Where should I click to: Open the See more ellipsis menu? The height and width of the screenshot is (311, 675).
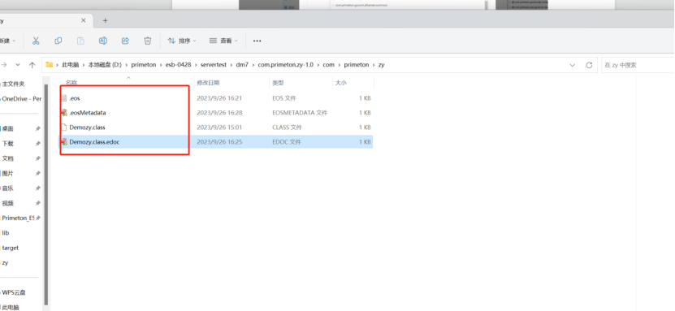(257, 41)
